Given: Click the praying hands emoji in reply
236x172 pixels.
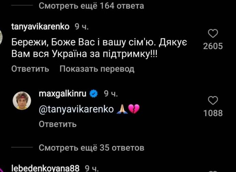Looking at the screenshot, I should (122, 109).
